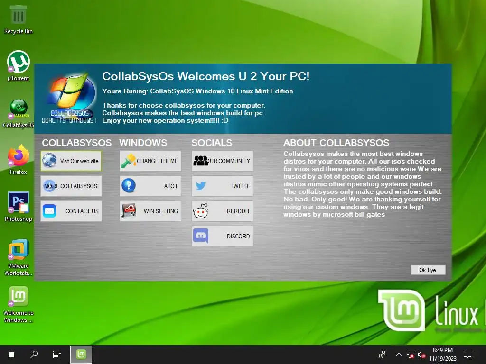Click the OUR COMMUNITY button
The image size is (486, 364).
coord(223,161)
